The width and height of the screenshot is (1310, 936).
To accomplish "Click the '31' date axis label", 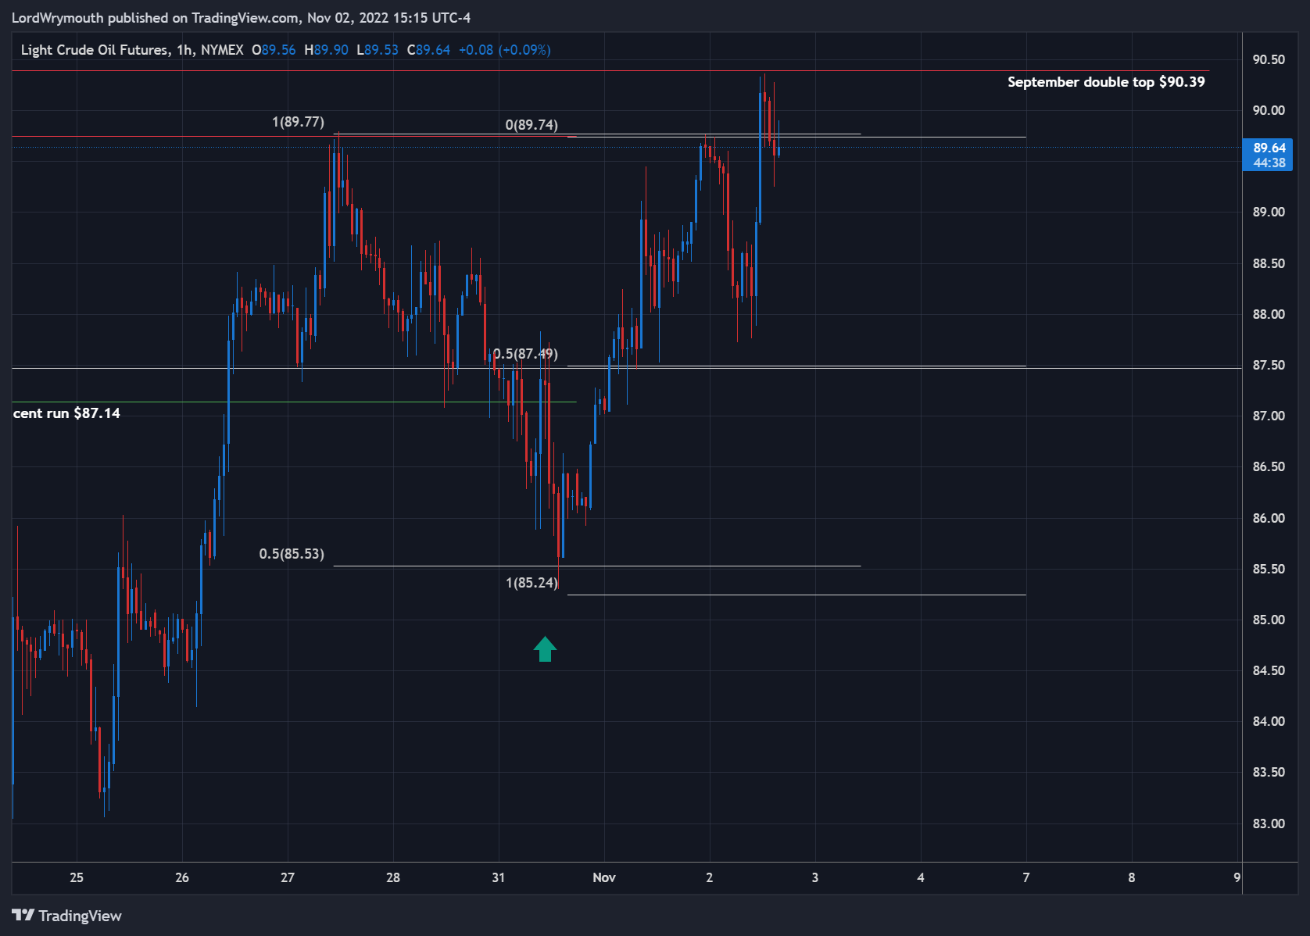I will [x=499, y=877].
